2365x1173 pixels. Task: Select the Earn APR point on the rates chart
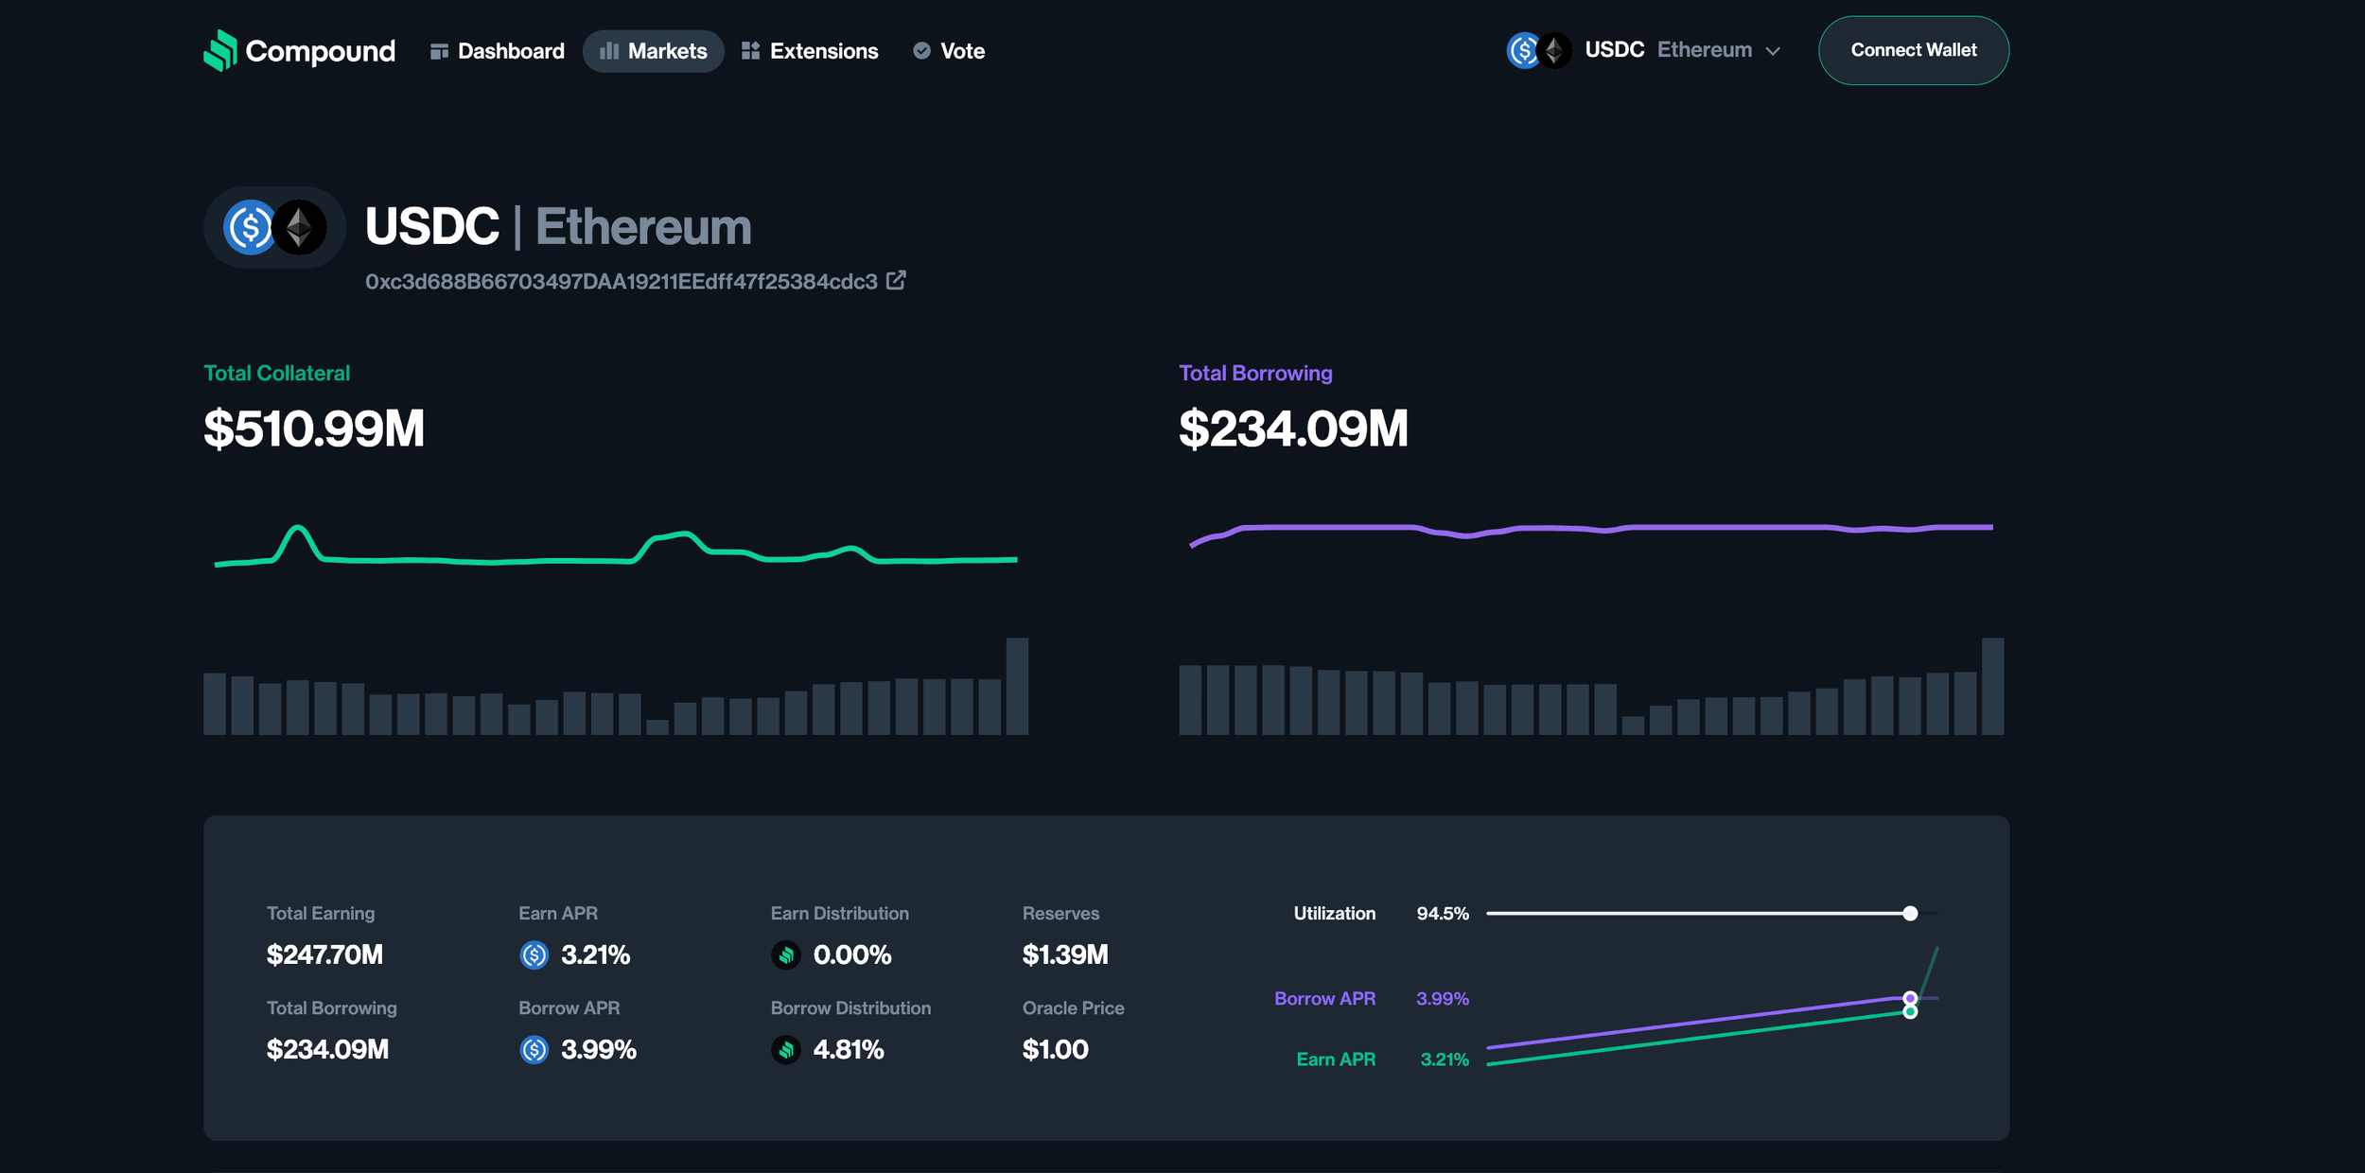click(x=1910, y=1013)
